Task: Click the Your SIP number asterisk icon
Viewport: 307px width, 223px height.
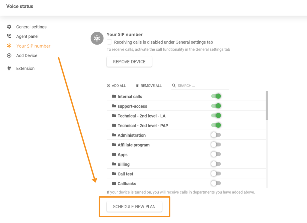Action: 9,46
